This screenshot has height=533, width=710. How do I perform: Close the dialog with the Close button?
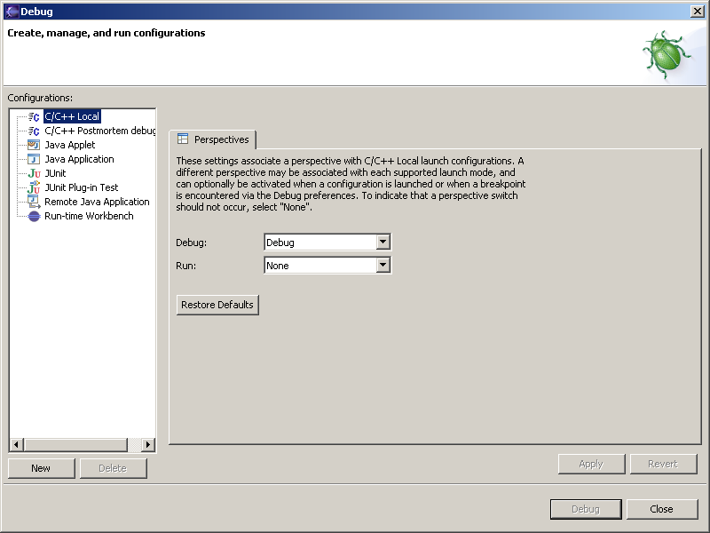[661, 509]
